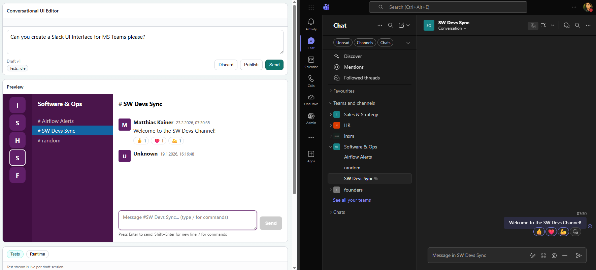596x270 pixels.
Task: Open new chat options dropdown arrow
Action: coord(408,25)
